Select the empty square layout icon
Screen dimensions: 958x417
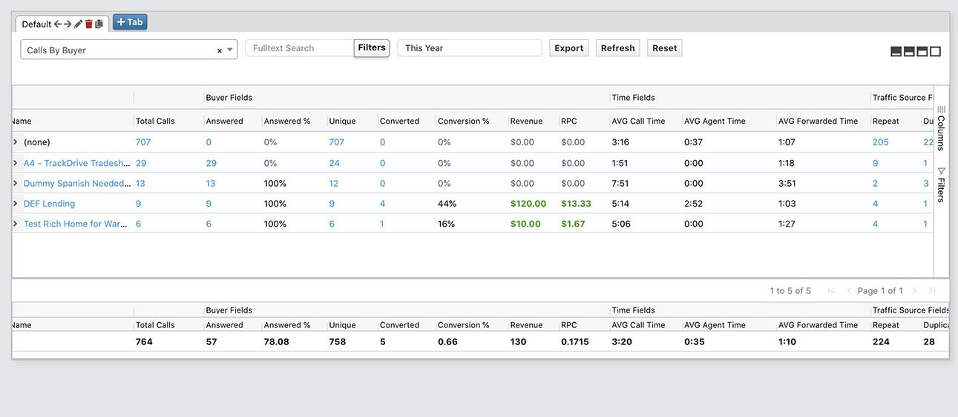(936, 51)
